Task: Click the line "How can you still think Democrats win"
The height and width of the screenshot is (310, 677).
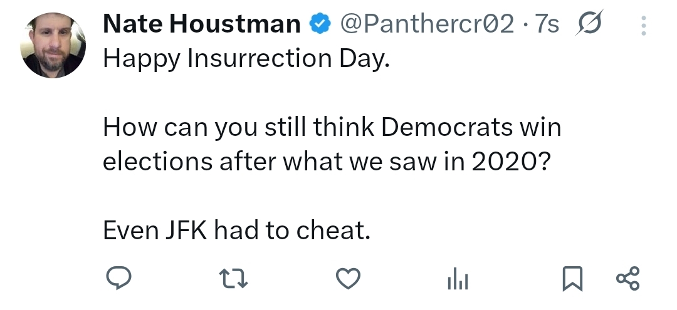Action: pos(332,128)
